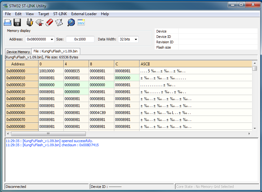Minimize the ST-LINK Utility window
Screen dimensions: 262x192
(233, 5)
